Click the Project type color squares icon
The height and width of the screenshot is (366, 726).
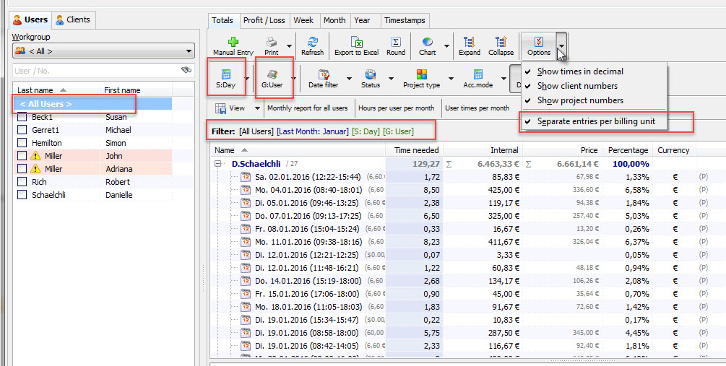pos(422,74)
